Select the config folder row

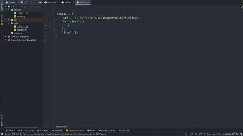click(x=23, y=10)
